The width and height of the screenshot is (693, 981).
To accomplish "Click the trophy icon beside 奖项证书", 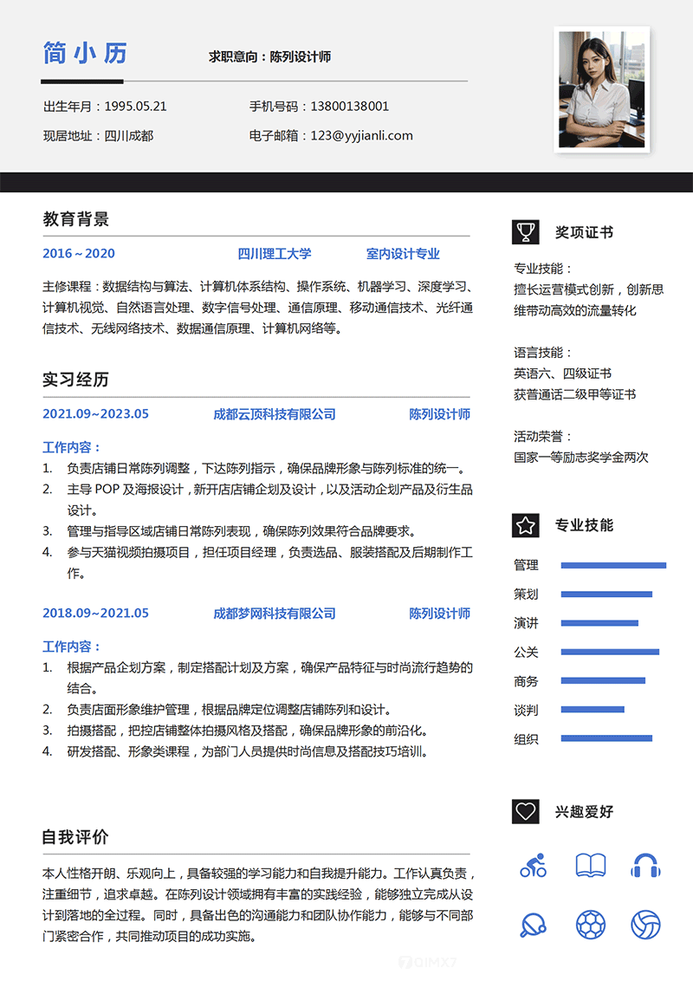I will pyautogui.click(x=525, y=231).
